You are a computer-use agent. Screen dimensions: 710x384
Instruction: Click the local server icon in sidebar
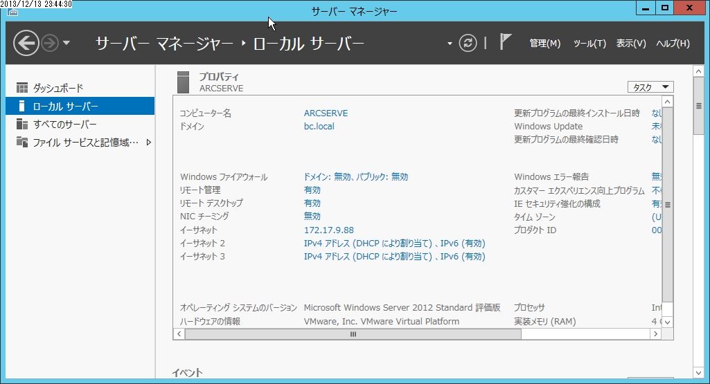point(21,106)
